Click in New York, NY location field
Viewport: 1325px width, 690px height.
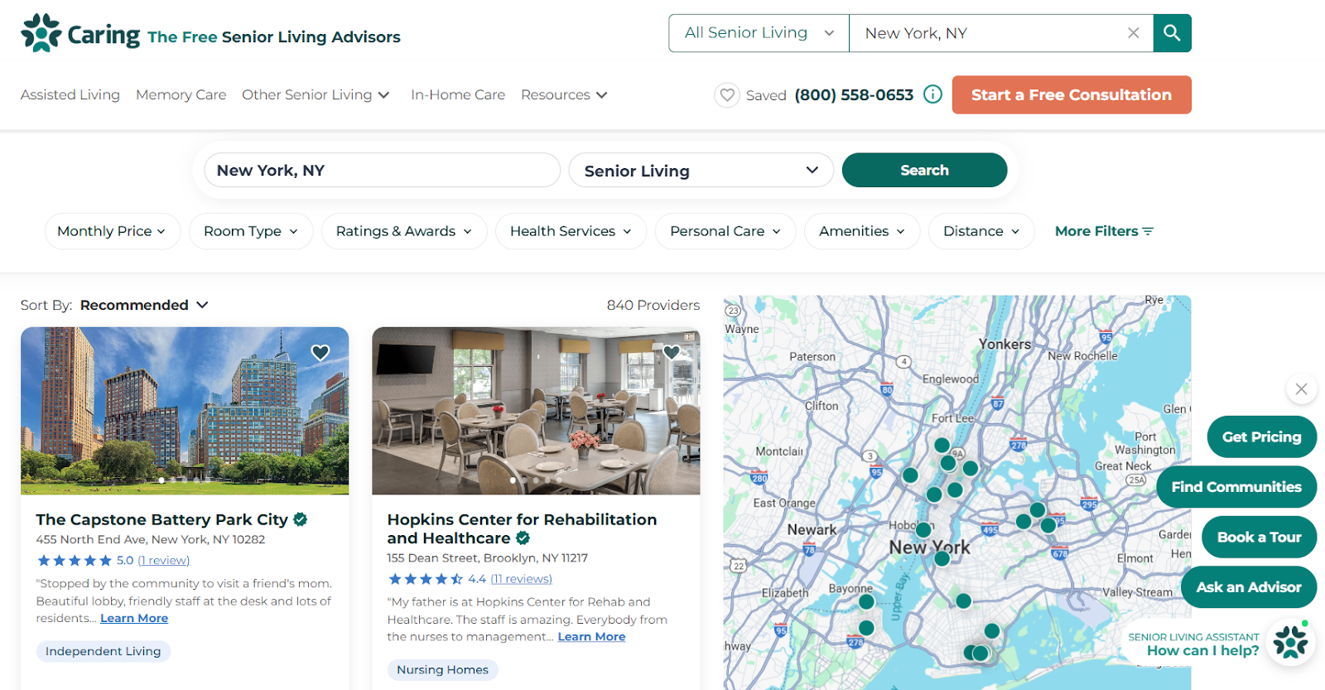[383, 170]
